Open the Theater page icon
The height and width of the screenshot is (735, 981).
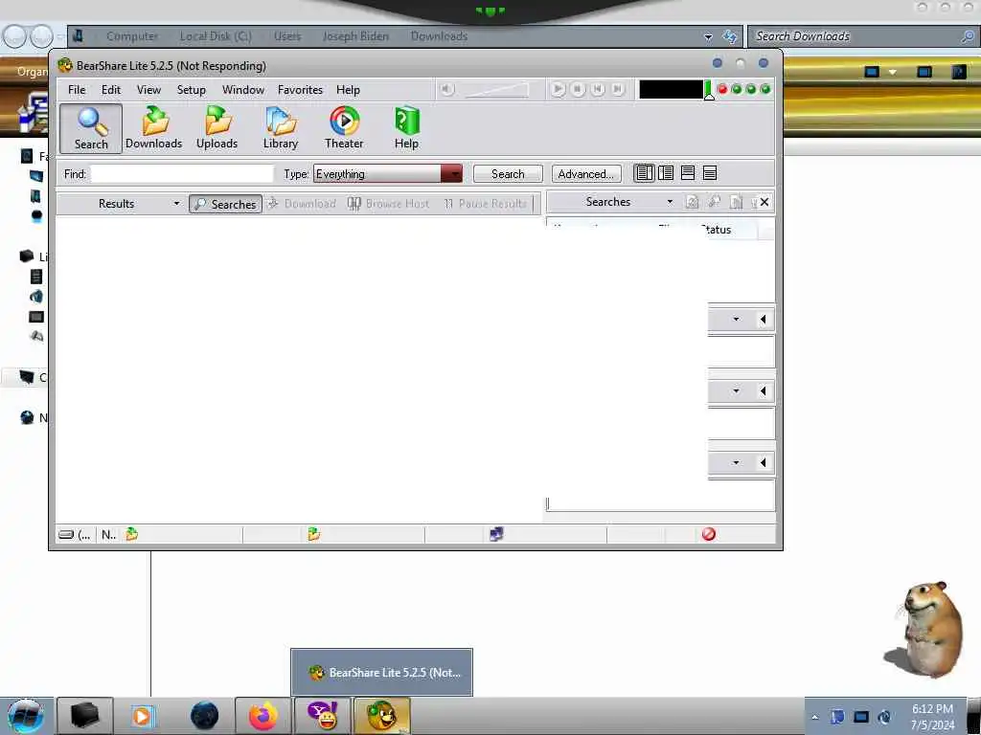[344, 129]
